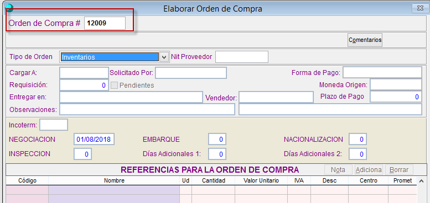This screenshot has width=430, height=203.
Task: Click the INSPECCION days field
Action: (83, 154)
